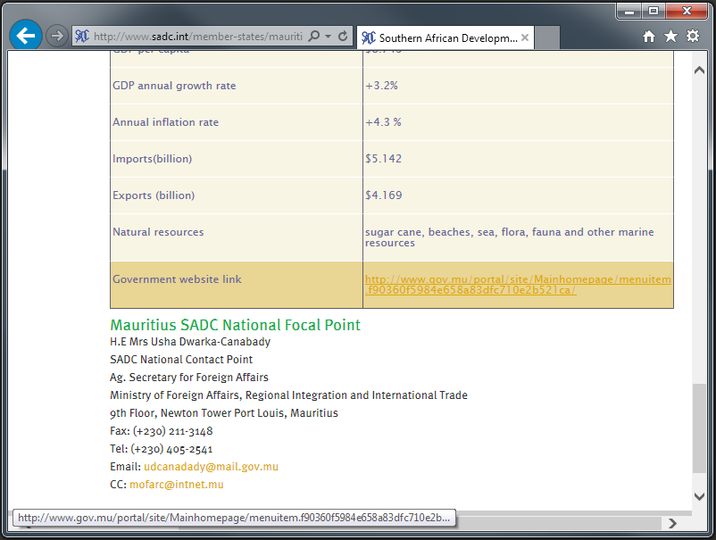Image resolution: width=716 pixels, height=540 pixels.
Task: Open Favorites star menu
Action: (670, 36)
